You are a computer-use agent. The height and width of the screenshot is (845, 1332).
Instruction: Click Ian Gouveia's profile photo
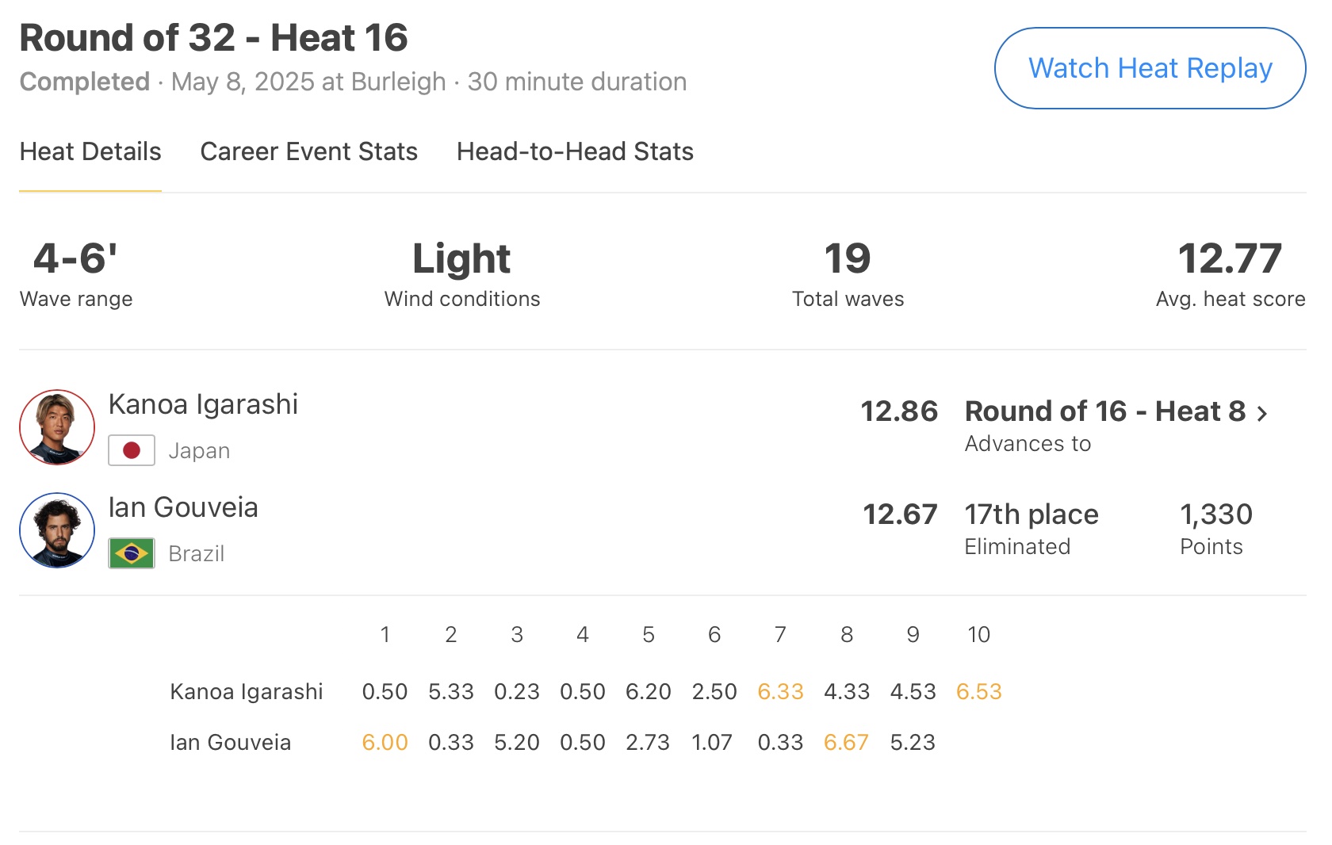point(57,530)
